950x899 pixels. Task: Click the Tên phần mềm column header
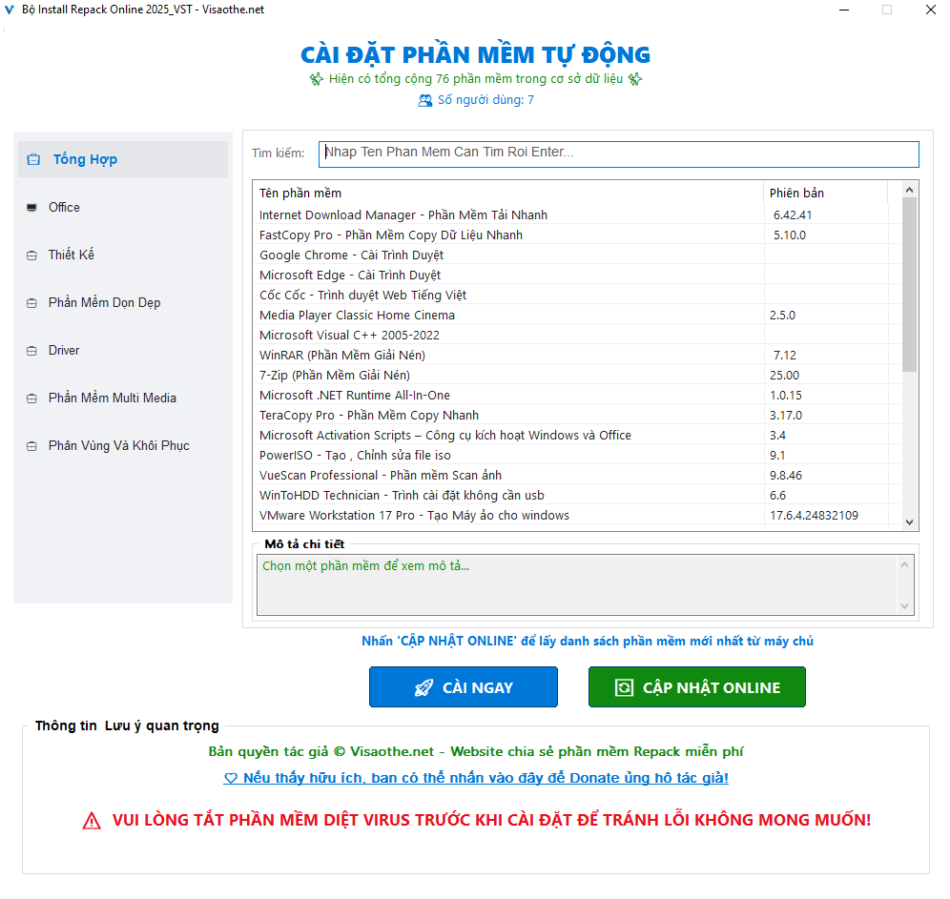507,193
